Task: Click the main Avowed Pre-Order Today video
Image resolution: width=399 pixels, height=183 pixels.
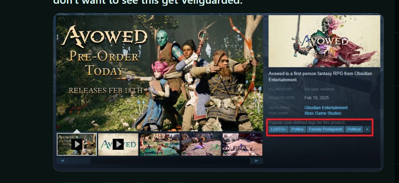Action: click(160, 73)
